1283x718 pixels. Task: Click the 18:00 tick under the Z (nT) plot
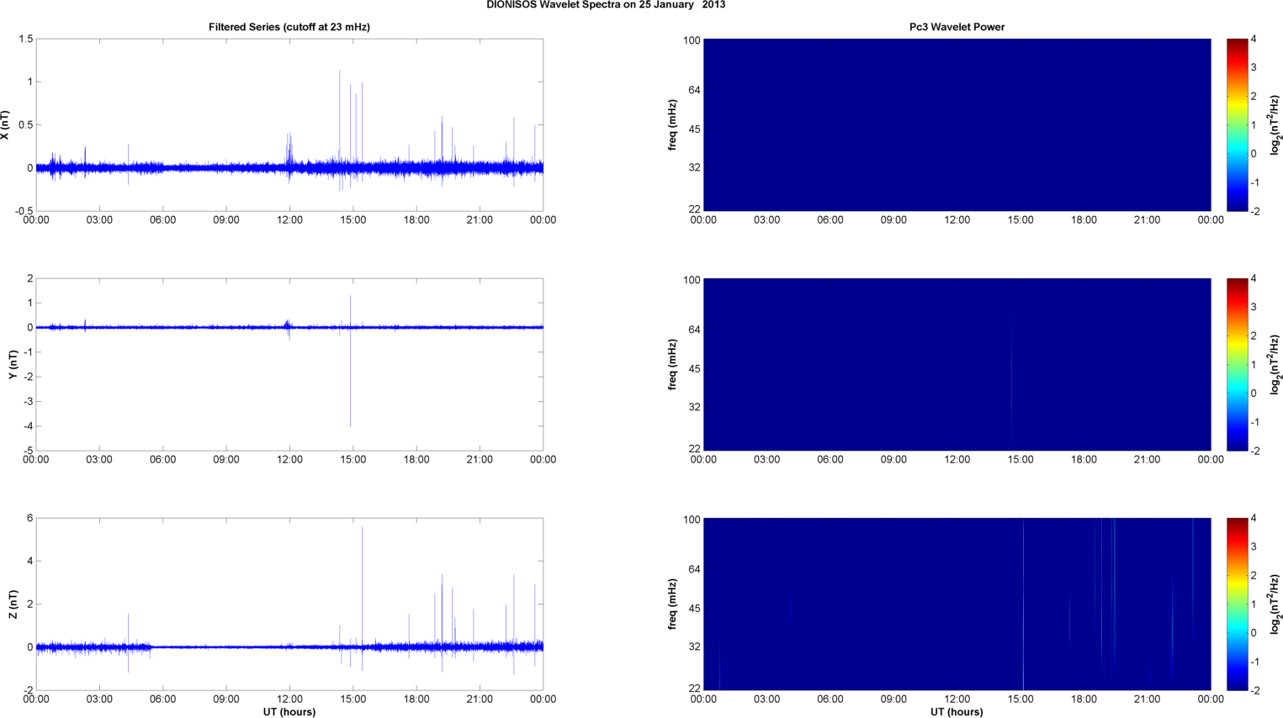416,699
